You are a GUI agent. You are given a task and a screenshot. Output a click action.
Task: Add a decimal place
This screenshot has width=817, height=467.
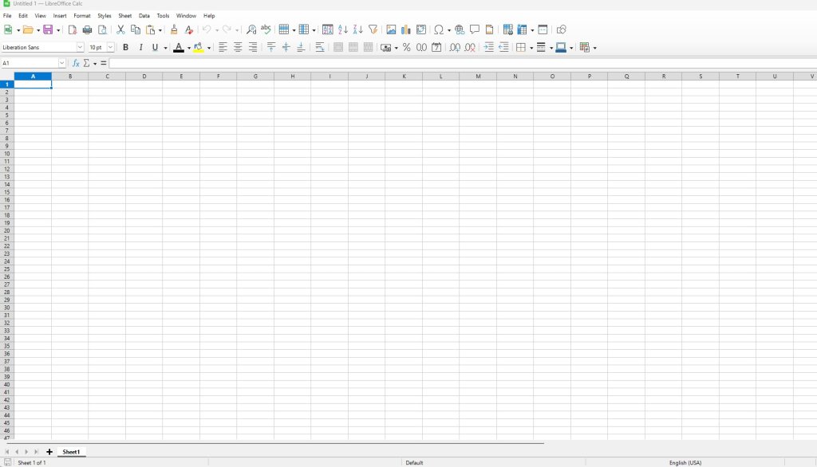click(455, 47)
